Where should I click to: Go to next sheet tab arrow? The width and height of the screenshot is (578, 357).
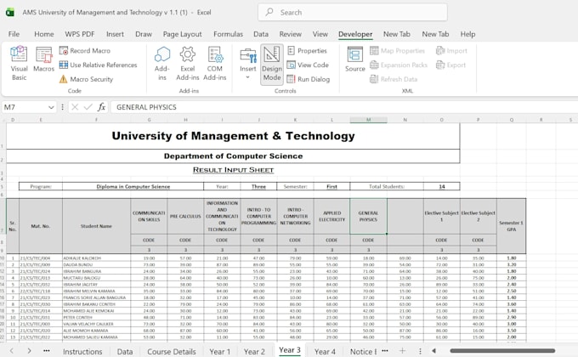tap(29, 351)
